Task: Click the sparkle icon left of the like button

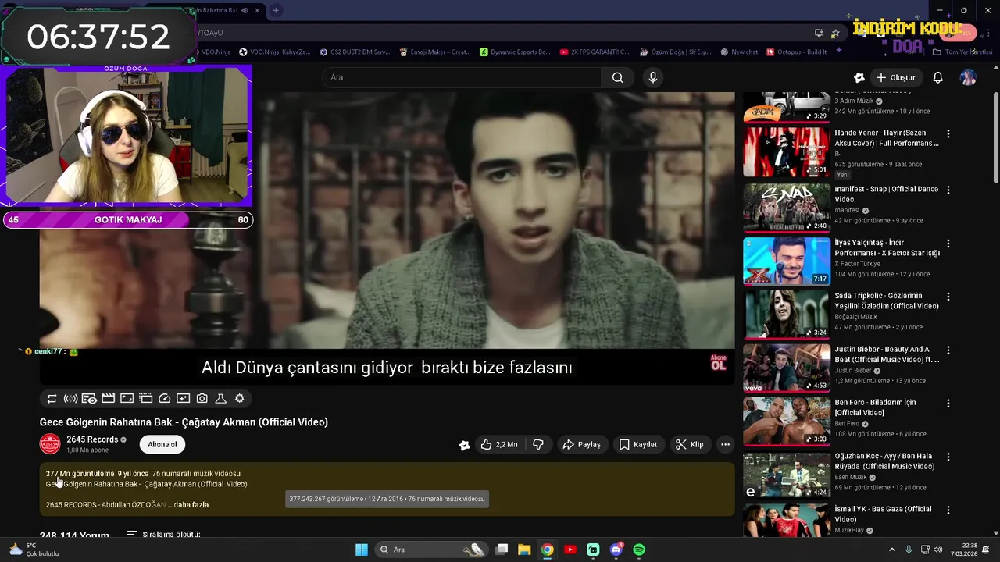Action: point(464,445)
